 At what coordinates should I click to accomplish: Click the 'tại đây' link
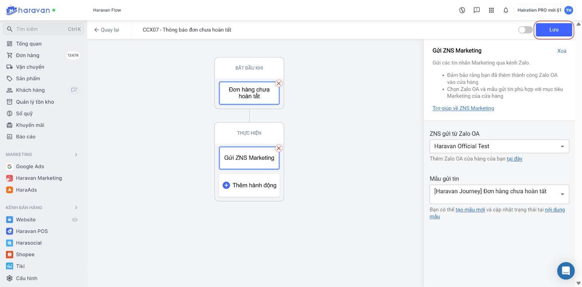(x=514, y=159)
